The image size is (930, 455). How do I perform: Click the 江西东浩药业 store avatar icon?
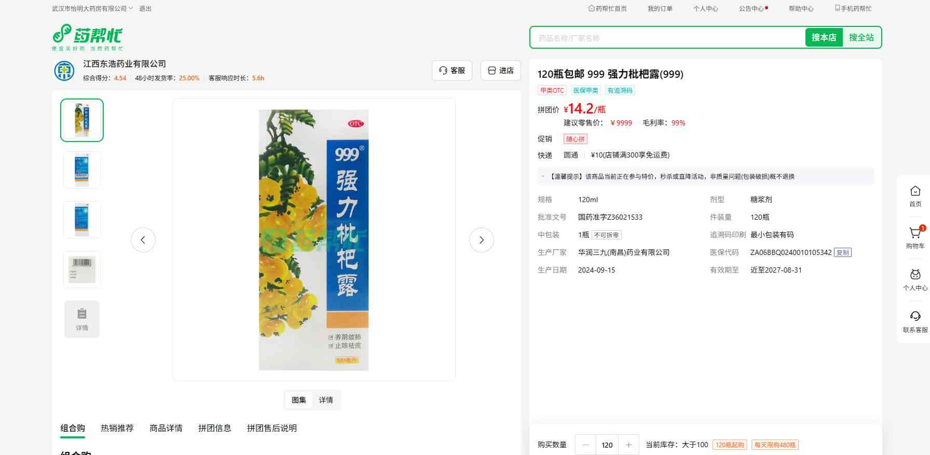pos(64,70)
